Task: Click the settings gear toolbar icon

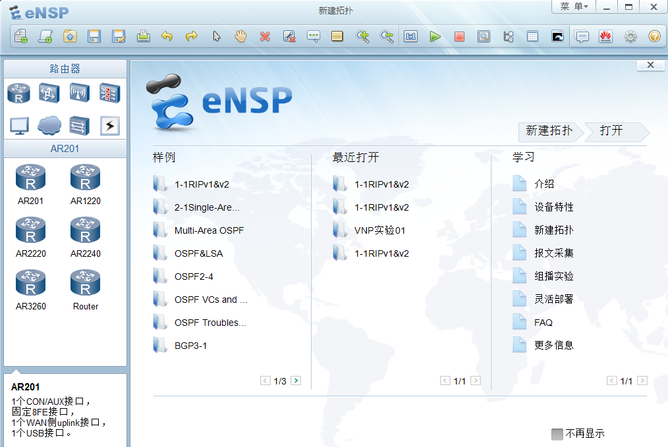Action: point(630,37)
